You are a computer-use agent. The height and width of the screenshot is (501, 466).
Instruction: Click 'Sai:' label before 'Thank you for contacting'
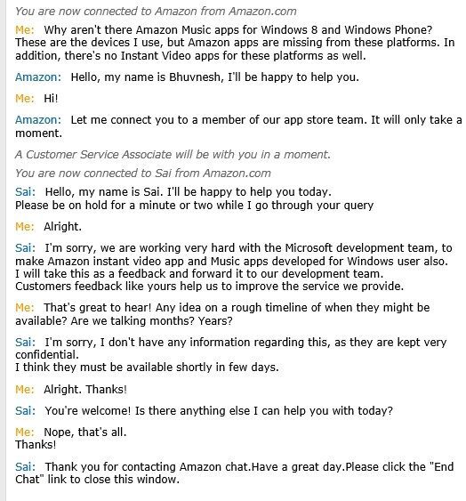pyautogui.click(x=25, y=467)
